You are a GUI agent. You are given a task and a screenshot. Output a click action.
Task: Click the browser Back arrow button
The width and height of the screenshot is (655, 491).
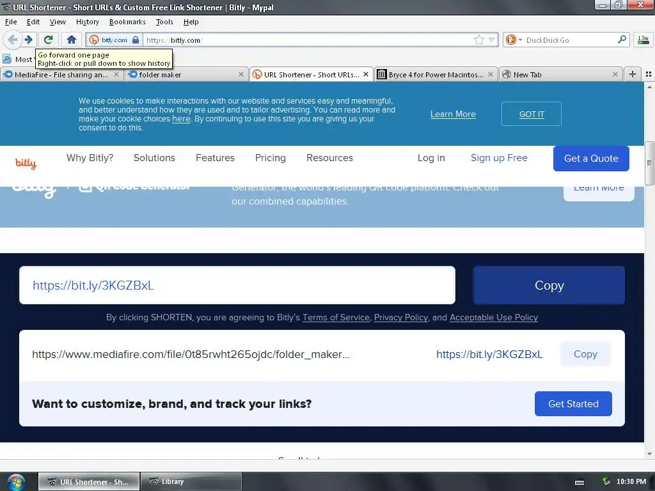12,40
